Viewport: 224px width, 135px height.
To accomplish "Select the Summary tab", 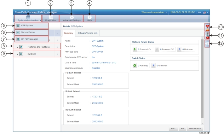I will click(68, 33).
